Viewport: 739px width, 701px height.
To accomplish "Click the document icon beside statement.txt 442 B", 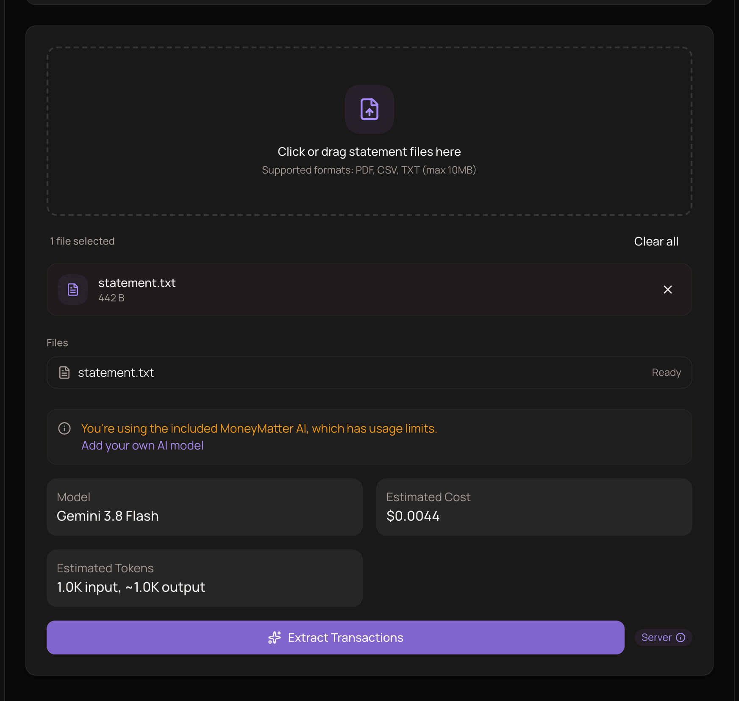I will (73, 290).
